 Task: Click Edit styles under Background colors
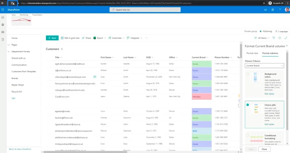(x=269, y=94)
